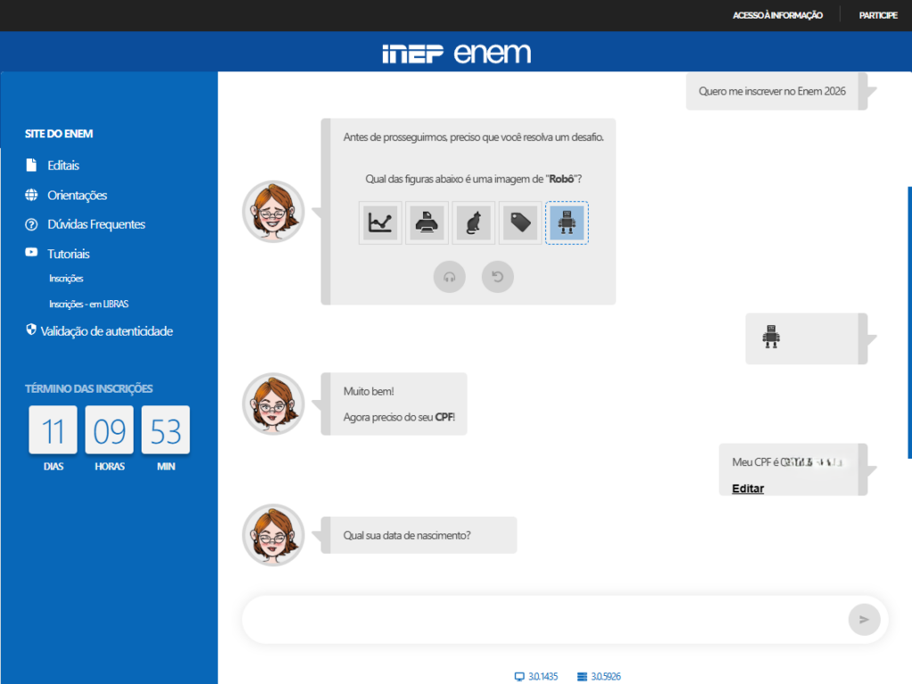Click the INEP logo in header

pos(413,53)
